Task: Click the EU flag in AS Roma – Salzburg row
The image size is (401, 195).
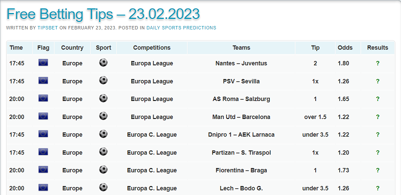Action: 43,98
